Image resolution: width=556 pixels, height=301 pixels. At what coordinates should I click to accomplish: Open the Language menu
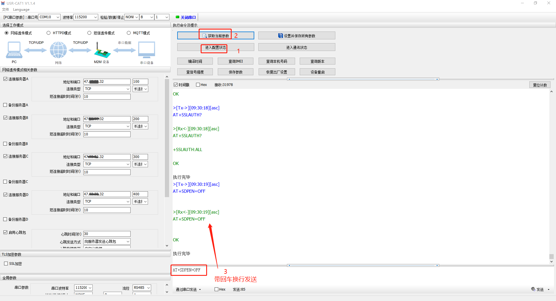click(21, 10)
